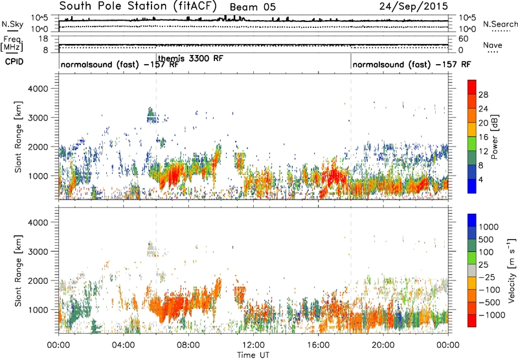
Task: Click the '04:00' time axis label
Action: click(x=123, y=345)
